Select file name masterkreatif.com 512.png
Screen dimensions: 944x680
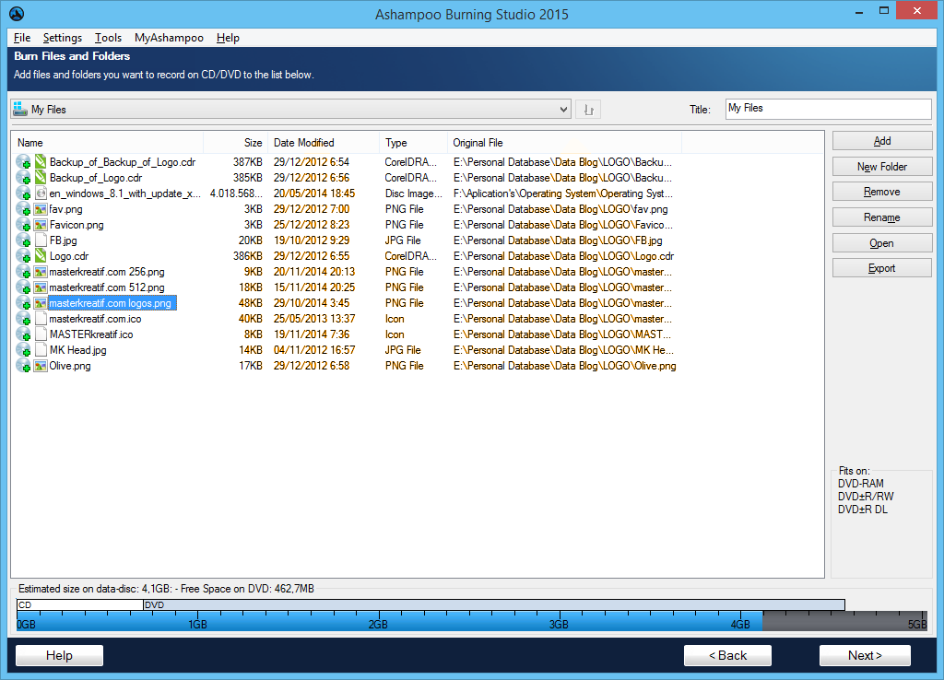(x=107, y=287)
